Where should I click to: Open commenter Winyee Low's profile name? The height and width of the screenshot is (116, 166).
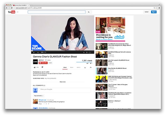coord(42,100)
